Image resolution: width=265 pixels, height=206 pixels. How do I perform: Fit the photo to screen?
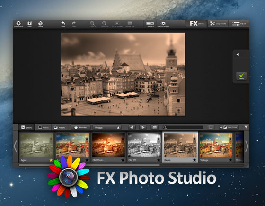coord(117,24)
